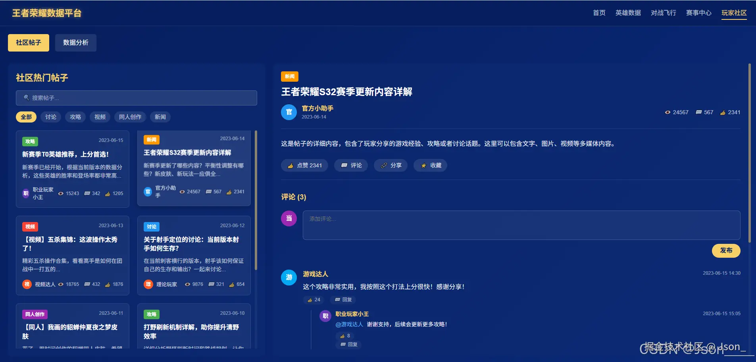This screenshot has width=756, height=362.
Task: Click the comment icon beside 567 in detail header
Action: [699, 113]
